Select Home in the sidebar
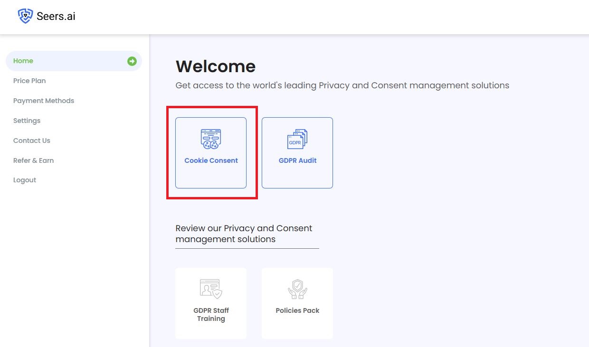The height and width of the screenshot is (347, 589). coord(23,61)
